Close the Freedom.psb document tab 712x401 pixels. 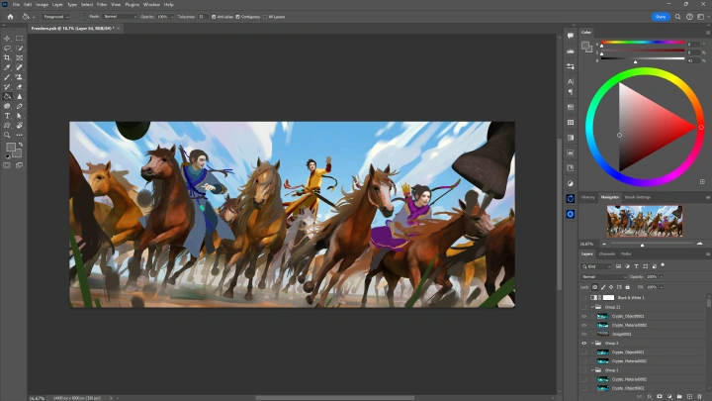pos(119,28)
